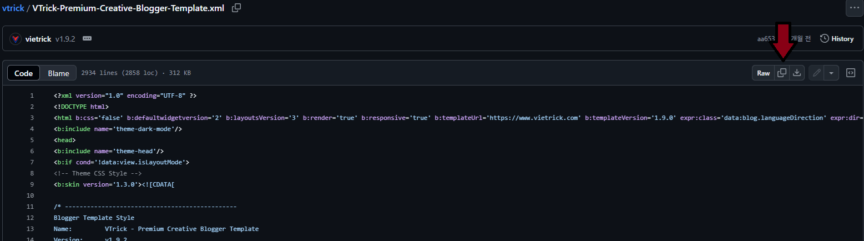Select line number 5
The width and height of the screenshot is (864, 241).
coord(32,140)
